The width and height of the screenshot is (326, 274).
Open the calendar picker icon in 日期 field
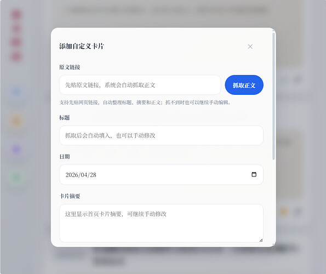pyautogui.click(x=254, y=174)
